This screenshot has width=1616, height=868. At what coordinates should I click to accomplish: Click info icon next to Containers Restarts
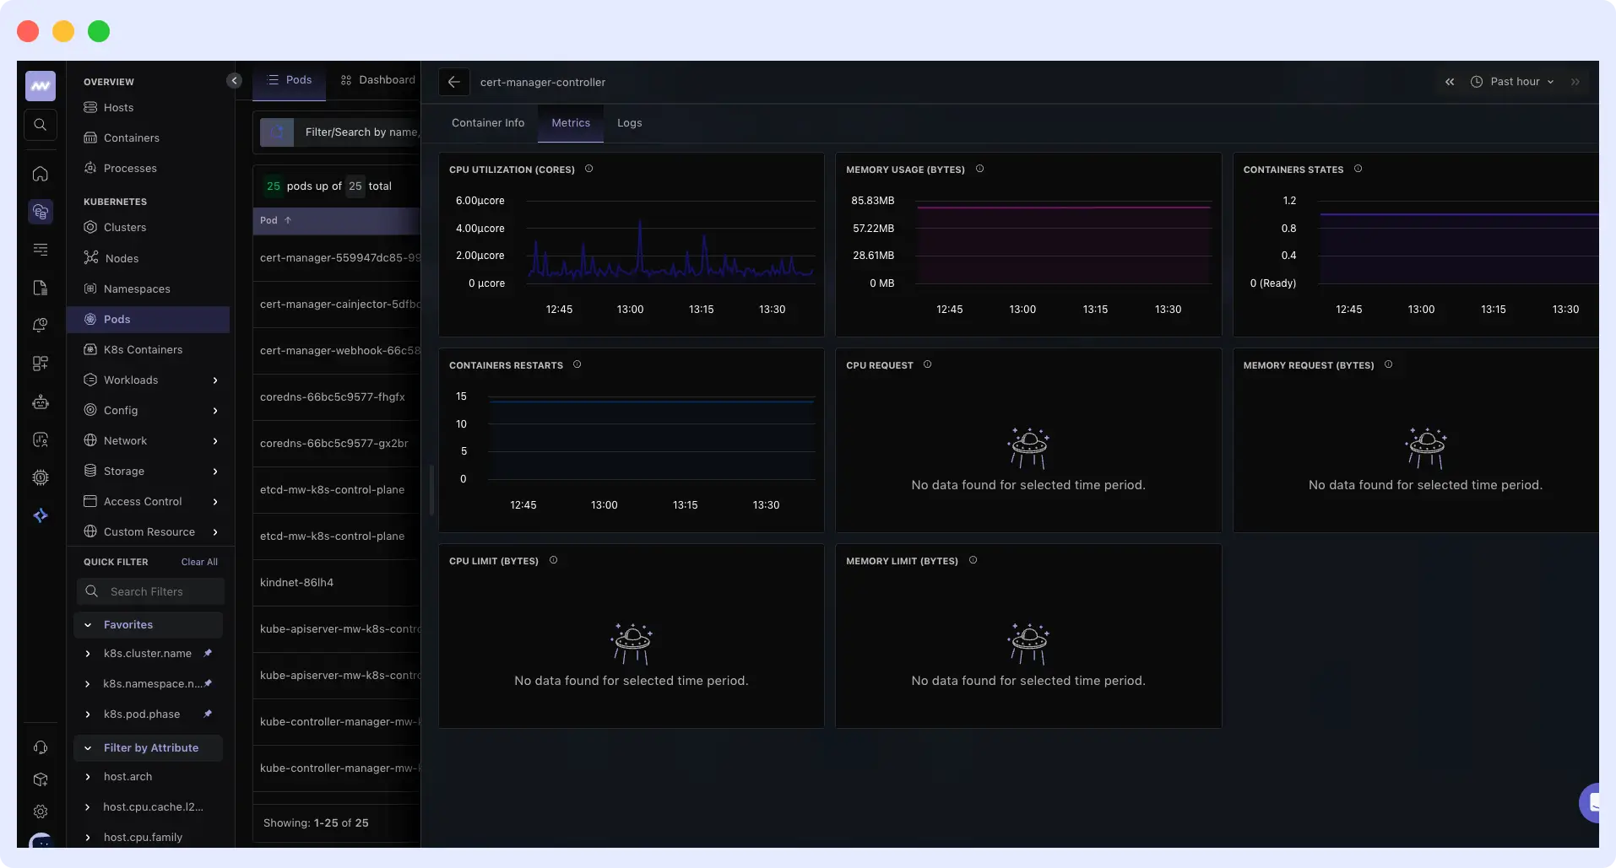tap(578, 364)
